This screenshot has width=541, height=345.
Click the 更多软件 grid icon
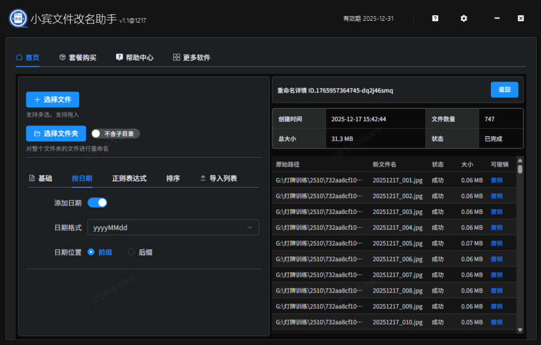[176, 57]
